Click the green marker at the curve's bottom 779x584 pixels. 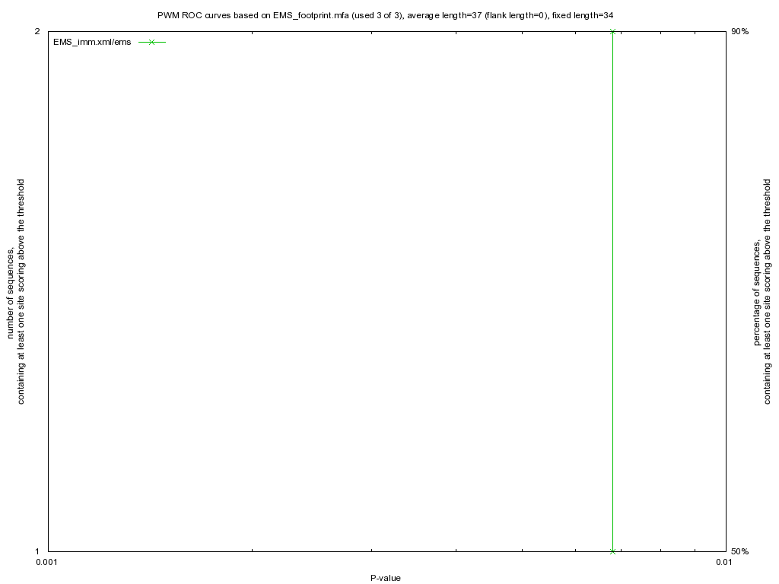click(x=612, y=551)
